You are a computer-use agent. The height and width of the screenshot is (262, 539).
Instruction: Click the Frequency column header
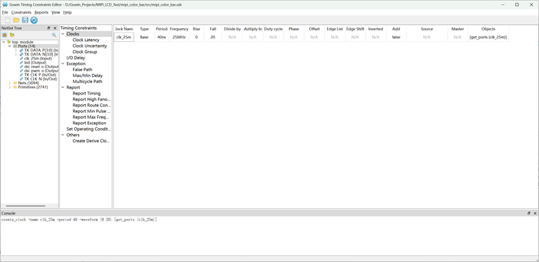click(x=179, y=29)
